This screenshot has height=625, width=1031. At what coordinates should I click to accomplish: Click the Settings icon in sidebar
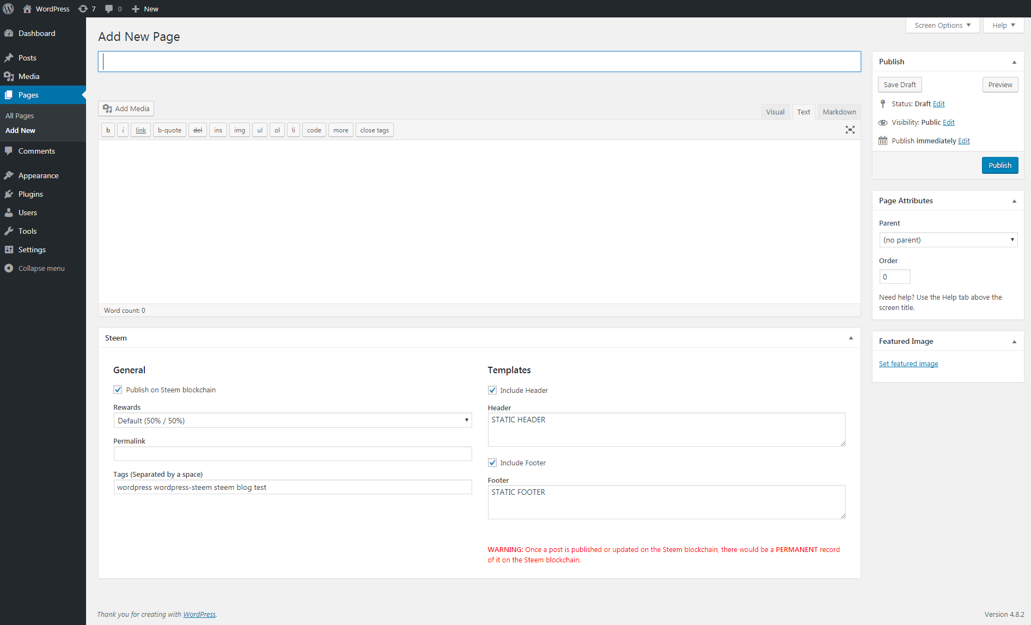[x=9, y=250]
